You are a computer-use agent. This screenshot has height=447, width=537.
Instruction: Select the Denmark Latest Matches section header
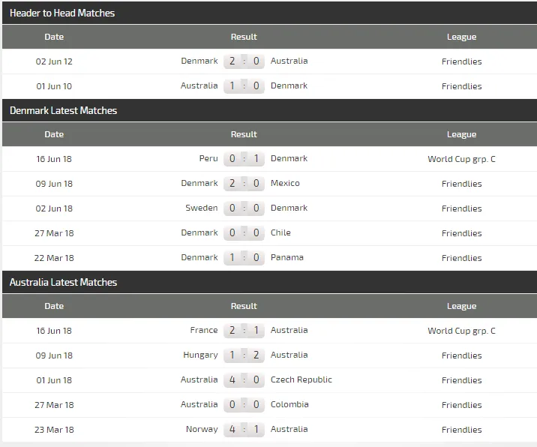[x=64, y=110]
